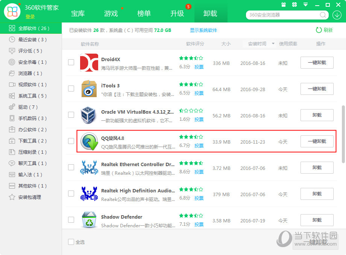Enable the 全选 select-all checkbox

(71, 242)
